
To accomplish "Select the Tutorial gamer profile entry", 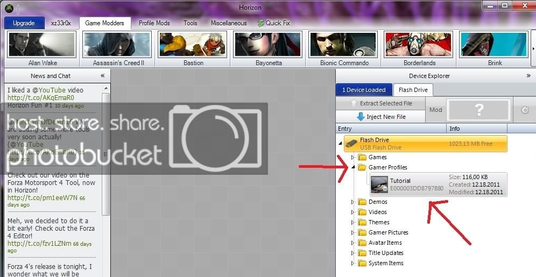I will (439, 184).
